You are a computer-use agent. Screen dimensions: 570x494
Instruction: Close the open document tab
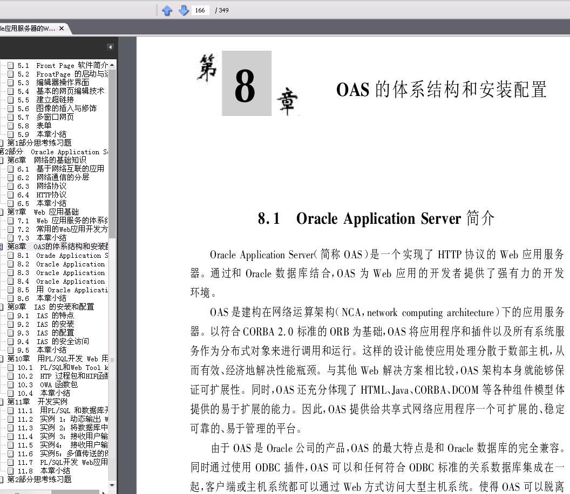pos(62,29)
